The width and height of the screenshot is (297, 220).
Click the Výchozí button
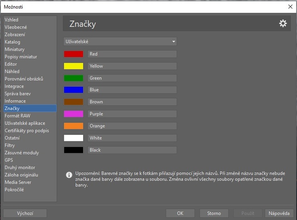[25, 213]
